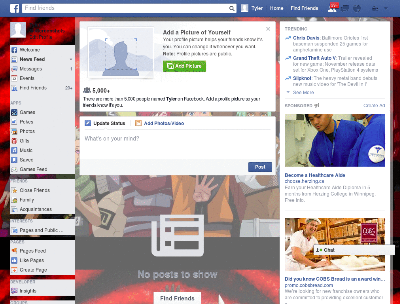Viewport: 405px width, 304px height.
Task: Go to Tyler's profile in top bar
Action: coord(252,8)
